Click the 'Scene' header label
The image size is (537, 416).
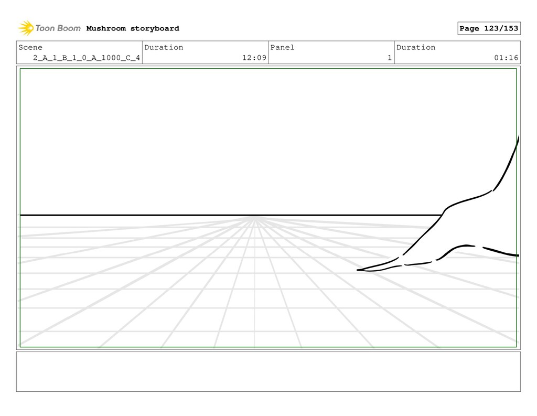click(x=30, y=47)
